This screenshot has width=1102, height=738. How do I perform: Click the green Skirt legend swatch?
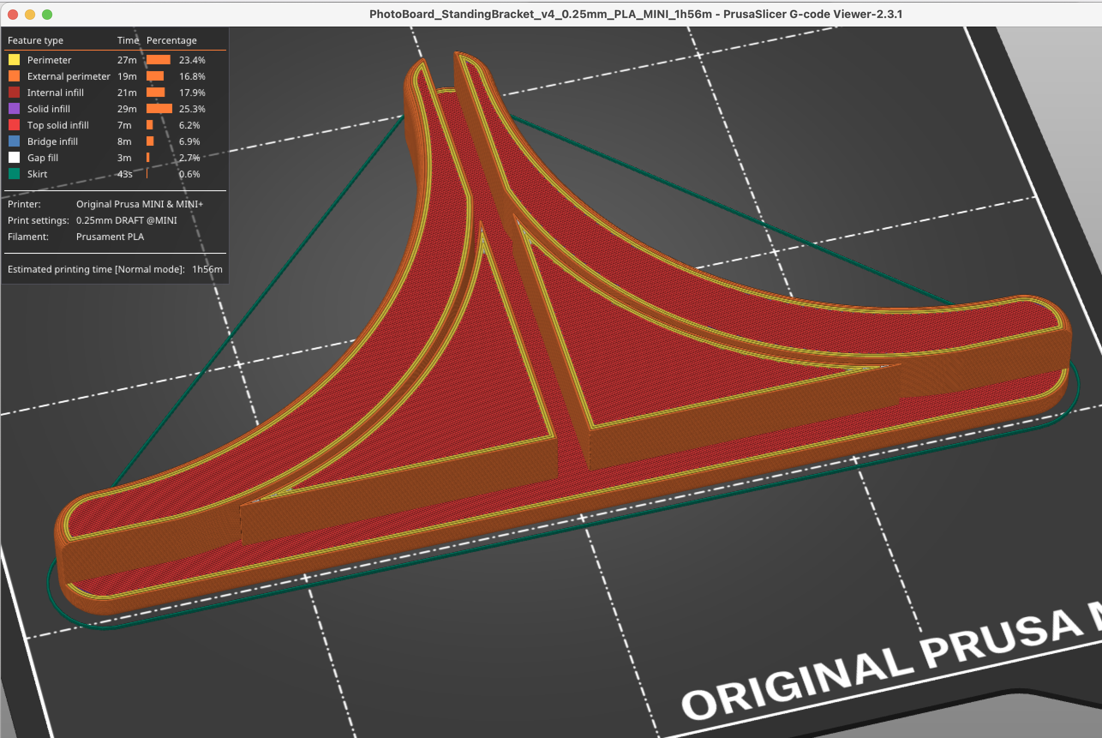tap(14, 174)
